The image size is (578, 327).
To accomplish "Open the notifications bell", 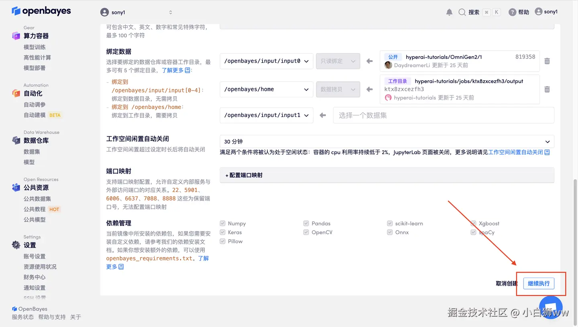I will (449, 12).
